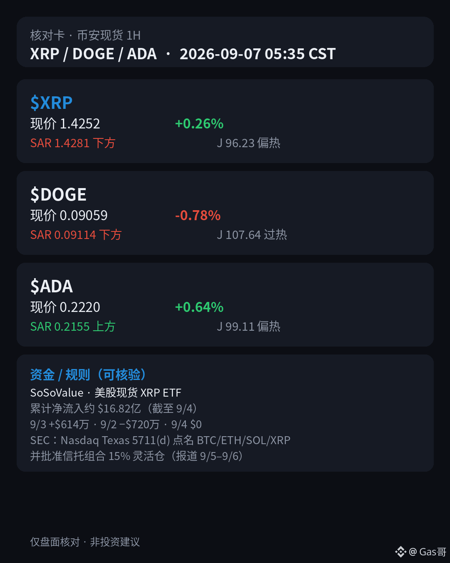Click SoSoValue 美股现货 XRP ETF line
This screenshot has height=563, width=450.
coord(106,393)
